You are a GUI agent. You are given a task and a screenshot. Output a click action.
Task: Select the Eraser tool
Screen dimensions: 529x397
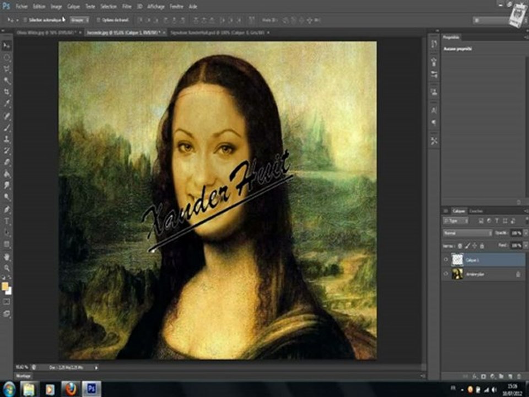pyautogui.click(x=7, y=162)
